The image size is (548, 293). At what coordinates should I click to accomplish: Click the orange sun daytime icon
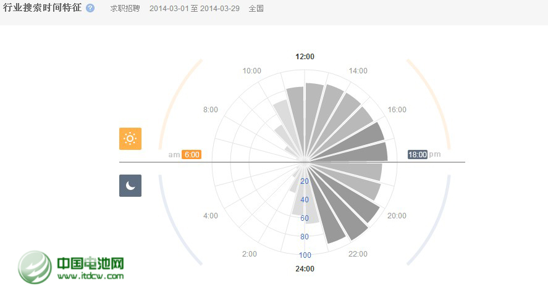(130, 139)
